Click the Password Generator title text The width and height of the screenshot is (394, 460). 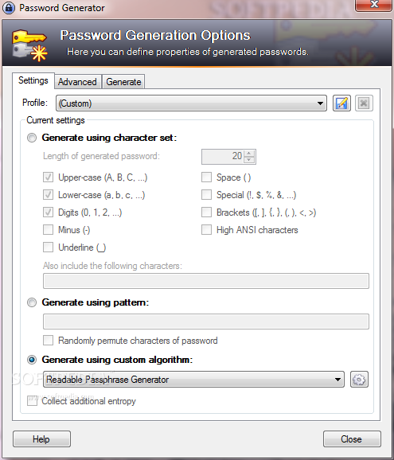[x=62, y=8]
